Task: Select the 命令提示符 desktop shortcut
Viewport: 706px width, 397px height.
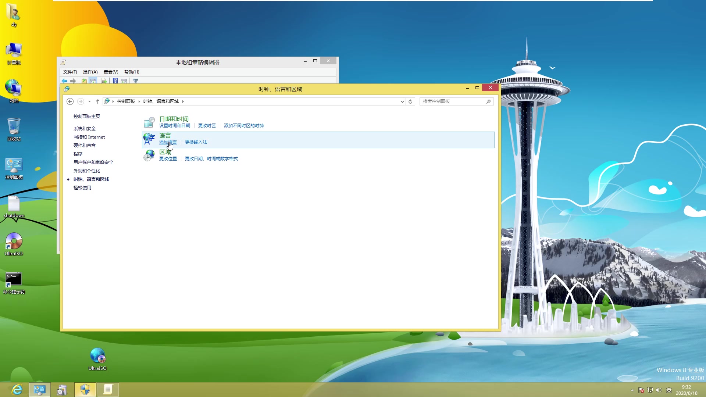Action: click(14, 283)
